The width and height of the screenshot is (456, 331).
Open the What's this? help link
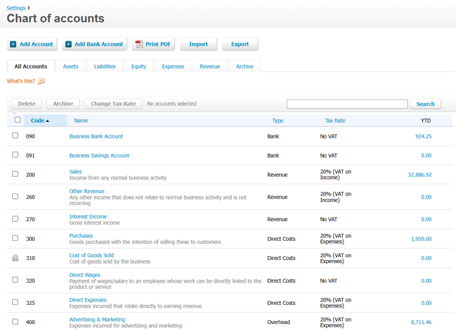[21, 81]
